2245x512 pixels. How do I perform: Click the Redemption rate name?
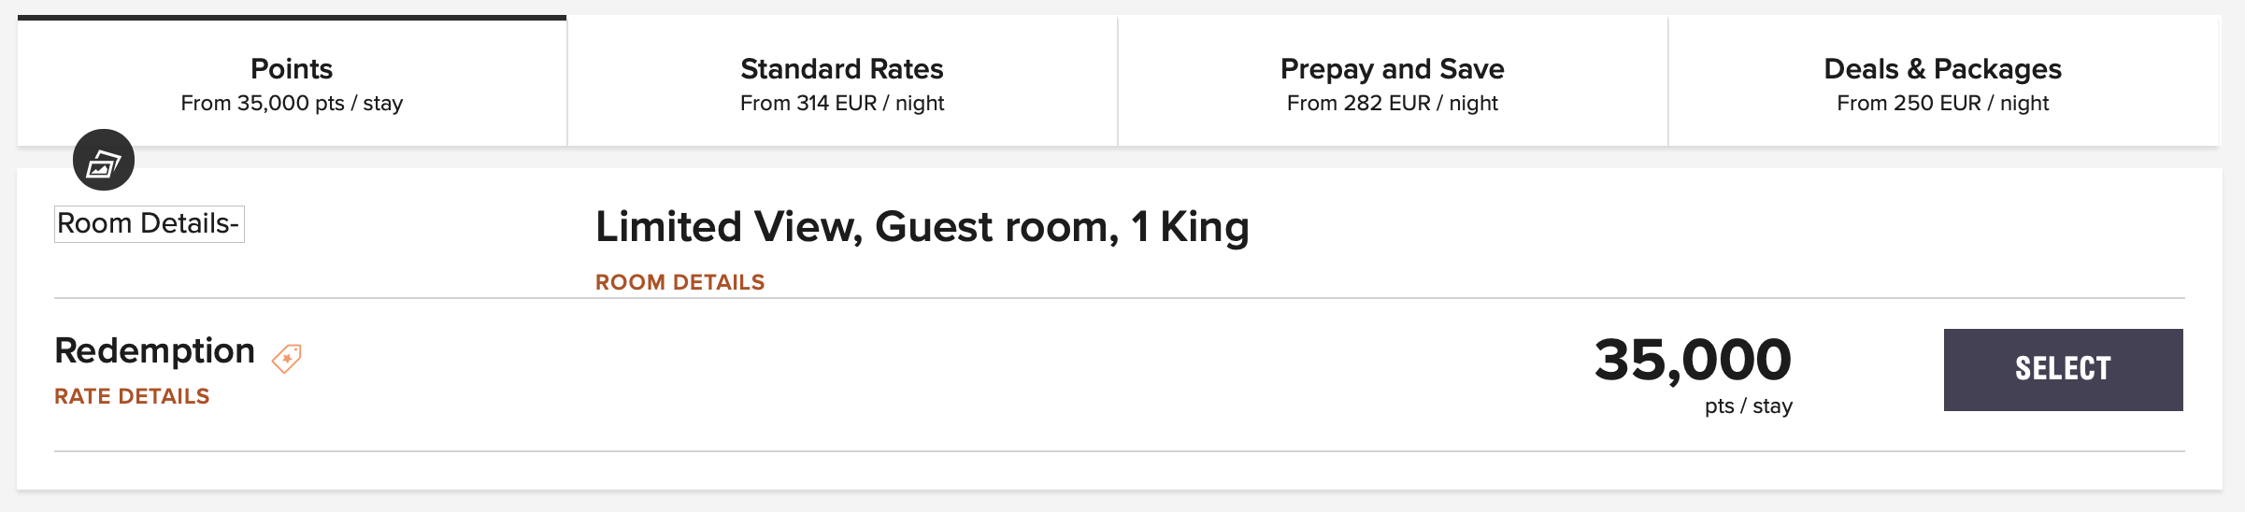tap(154, 351)
